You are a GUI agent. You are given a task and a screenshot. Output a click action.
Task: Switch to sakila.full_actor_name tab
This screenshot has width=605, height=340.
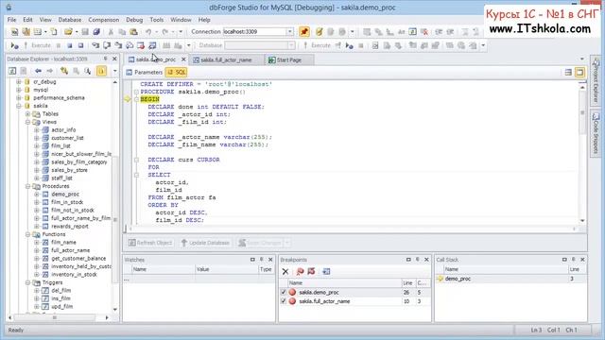(226, 60)
